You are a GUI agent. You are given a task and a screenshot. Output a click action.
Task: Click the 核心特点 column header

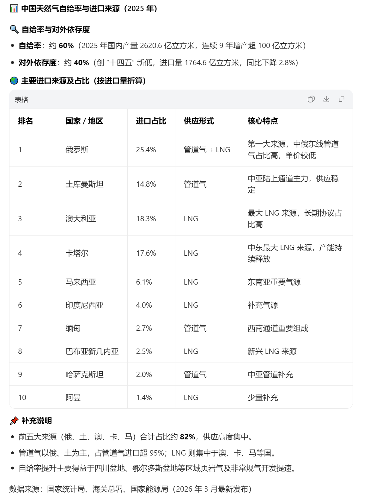[263, 121]
